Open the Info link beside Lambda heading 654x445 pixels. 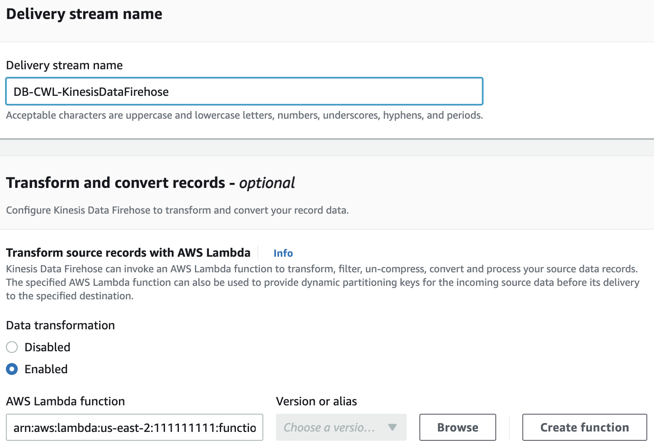coord(283,253)
